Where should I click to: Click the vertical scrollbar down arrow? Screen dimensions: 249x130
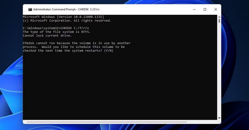(219, 118)
